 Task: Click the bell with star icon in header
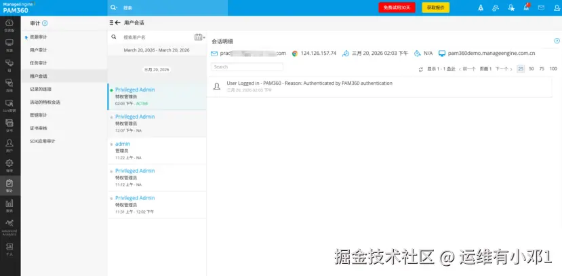tap(511, 7)
